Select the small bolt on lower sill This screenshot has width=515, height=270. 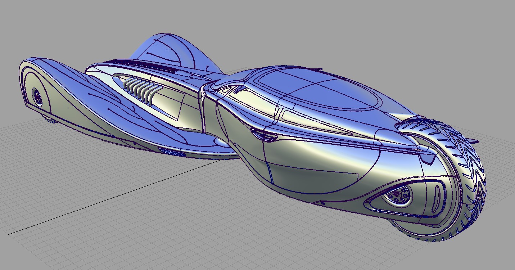[x=323, y=204]
